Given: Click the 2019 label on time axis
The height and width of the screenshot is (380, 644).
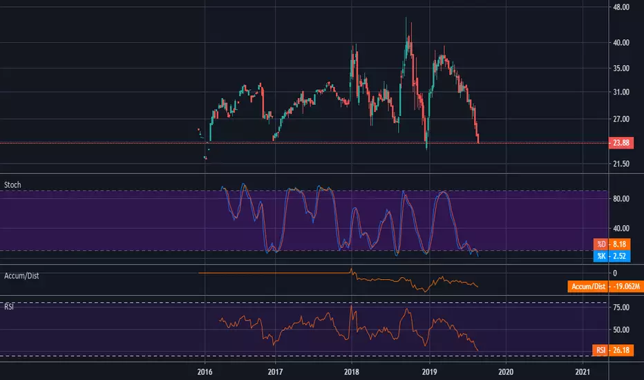Looking at the screenshot, I should click(430, 372).
